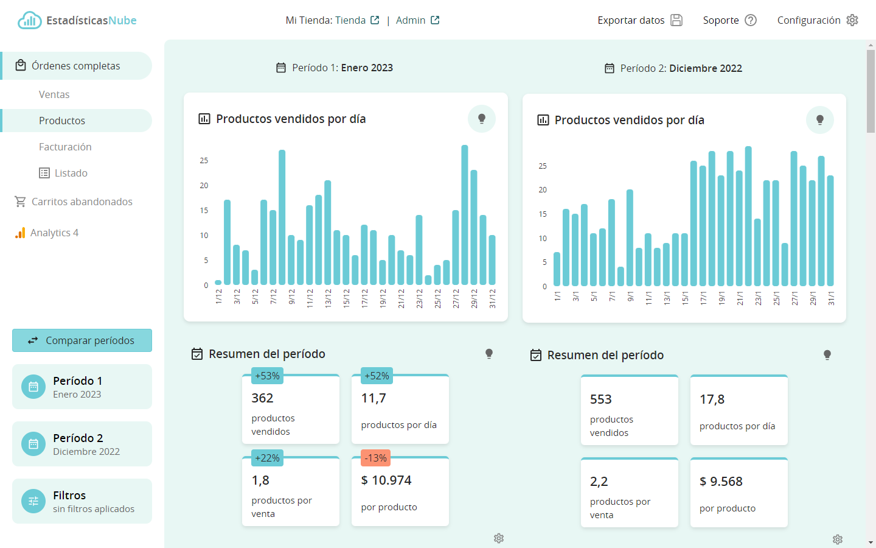Click calendar icon next to Período 2 header
876x548 pixels.
(610, 68)
